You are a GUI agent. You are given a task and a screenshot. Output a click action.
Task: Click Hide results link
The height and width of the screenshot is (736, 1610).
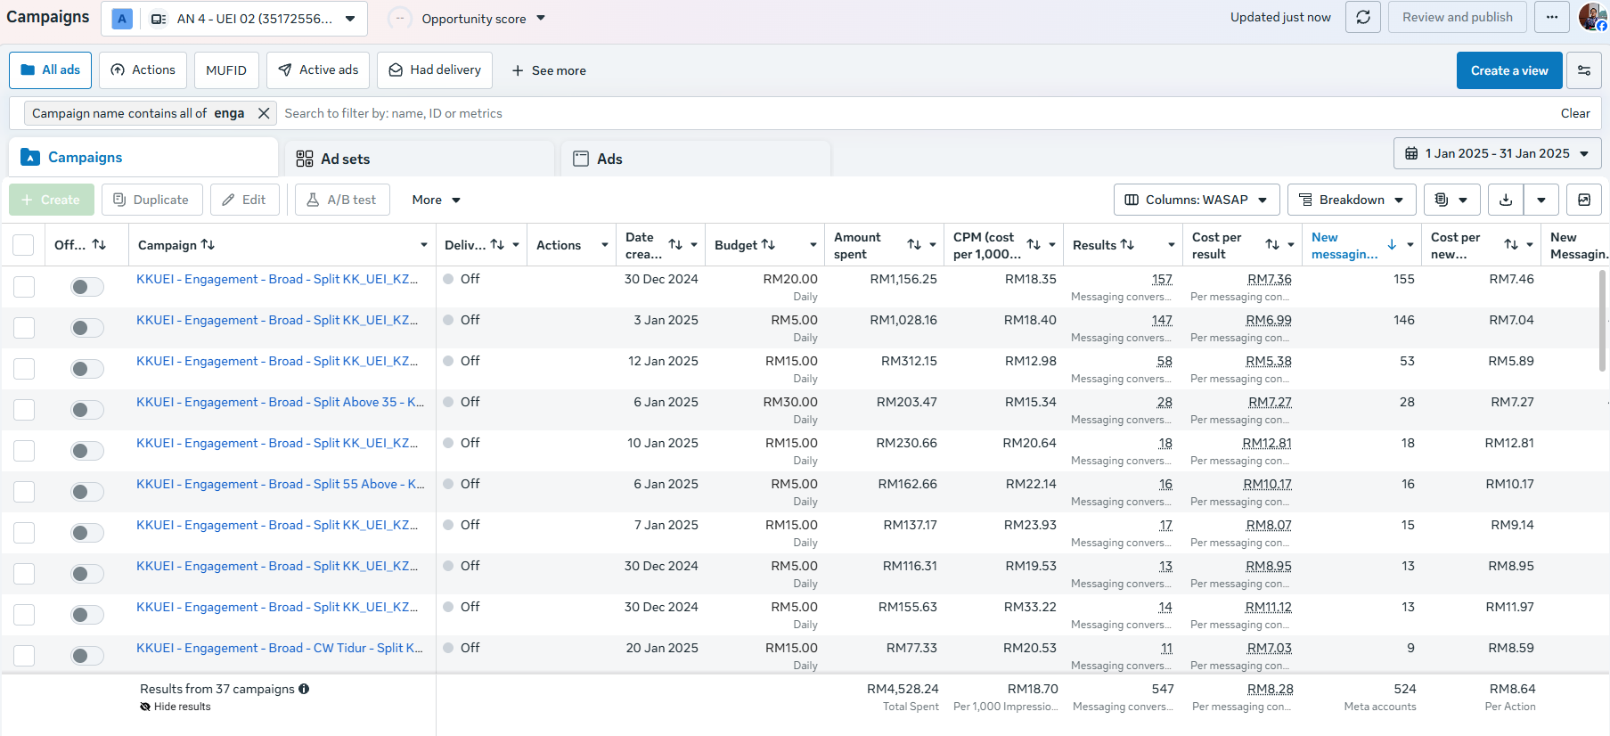(x=176, y=707)
